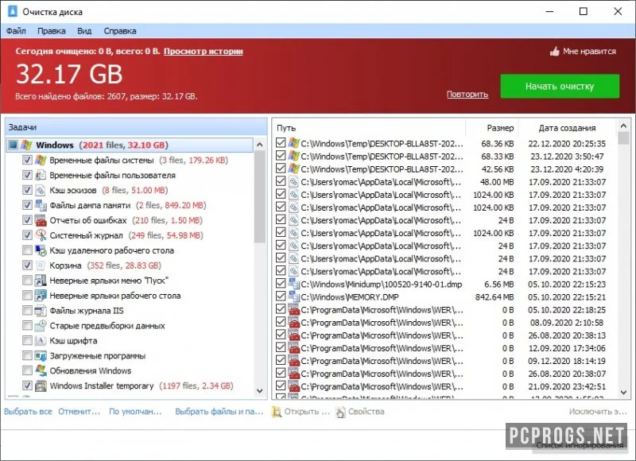Uncheck Файлы дампа памяти checkbox

coord(27,205)
